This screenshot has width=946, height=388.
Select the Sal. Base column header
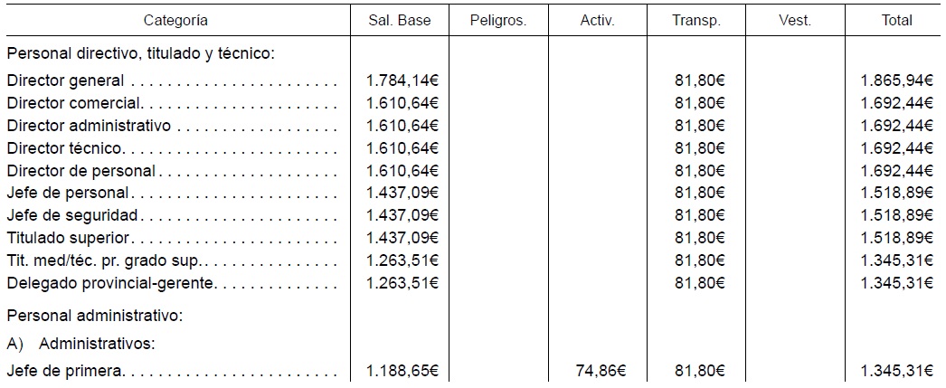pos(400,21)
